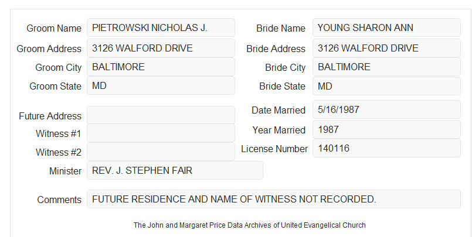This screenshot has height=237, width=472.
Task: Select the empty Future Address field
Action: [161, 115]
